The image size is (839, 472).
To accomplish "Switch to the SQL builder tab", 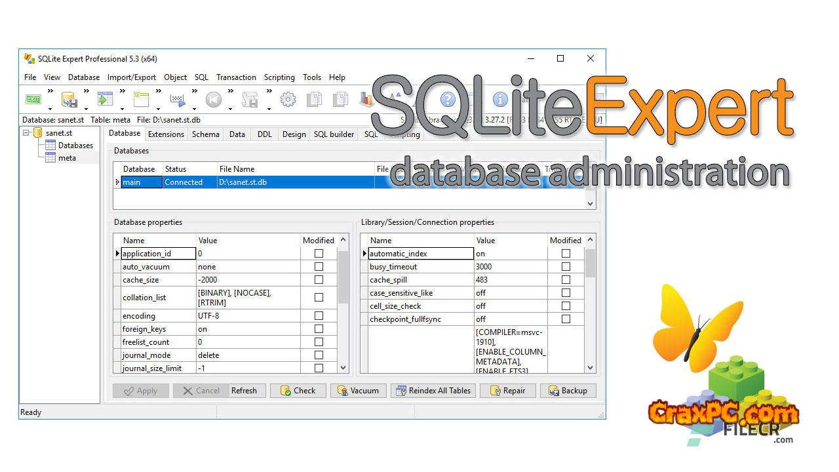I will pos(334,134).
